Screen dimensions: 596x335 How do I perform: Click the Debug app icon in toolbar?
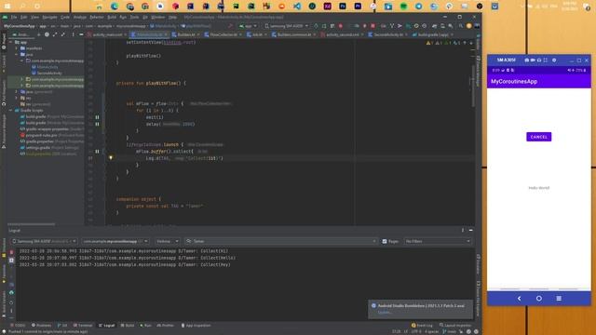coord(341,26)
